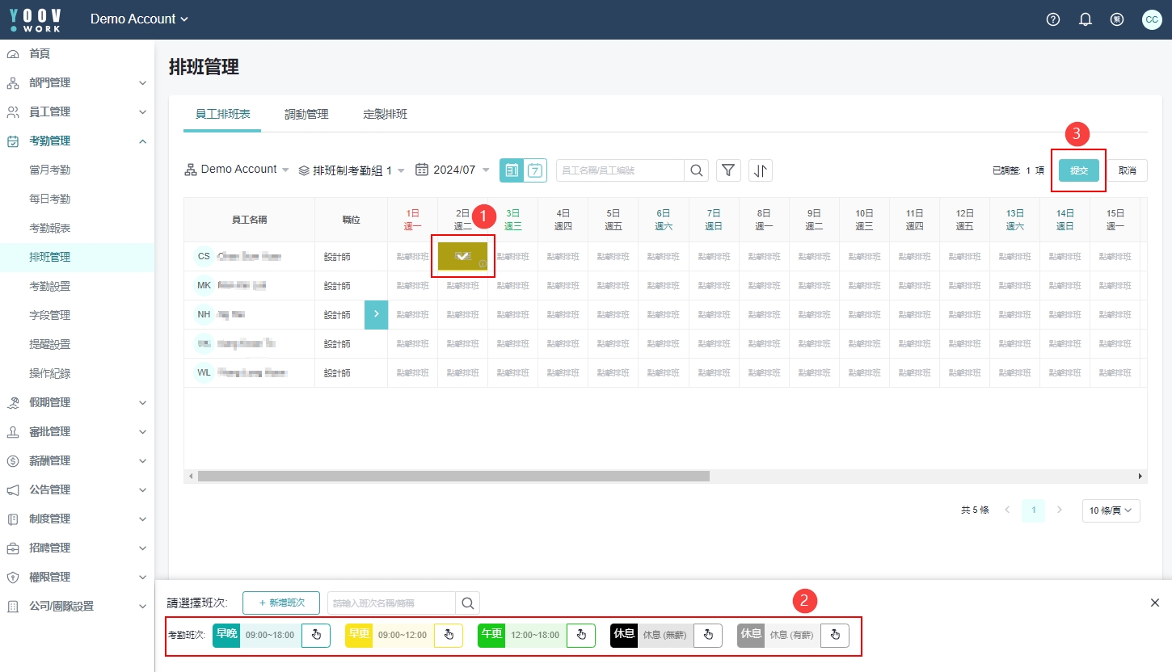The image size is (1172, 672).
Task: Open the help question mark icon
Action: (x=1052, y=19)
